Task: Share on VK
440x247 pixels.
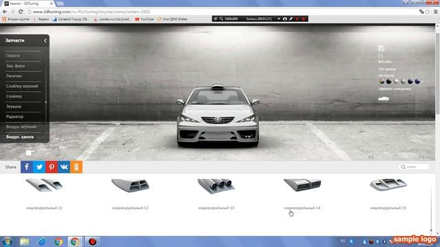Action: coord(64,167)
